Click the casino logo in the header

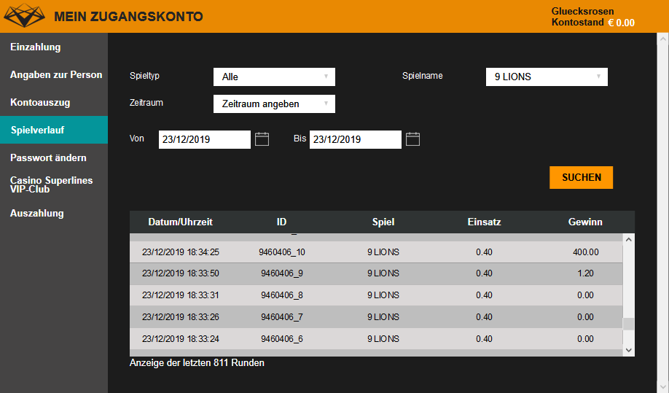point(24,16)
